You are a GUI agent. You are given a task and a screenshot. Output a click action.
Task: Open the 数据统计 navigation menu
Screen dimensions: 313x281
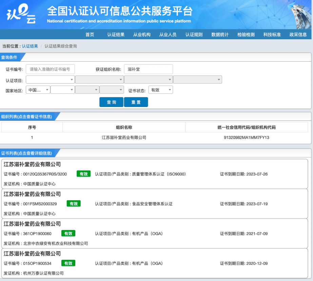[220, 35]
